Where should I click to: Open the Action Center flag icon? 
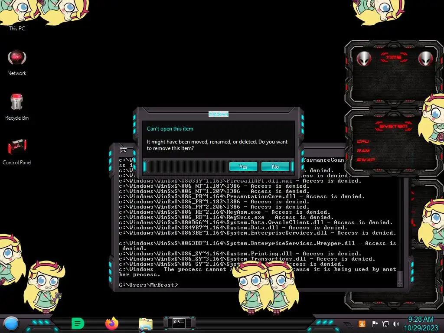[x=375, y=323]
